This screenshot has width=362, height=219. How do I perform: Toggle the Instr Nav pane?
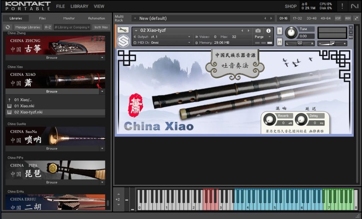point(101,27)
